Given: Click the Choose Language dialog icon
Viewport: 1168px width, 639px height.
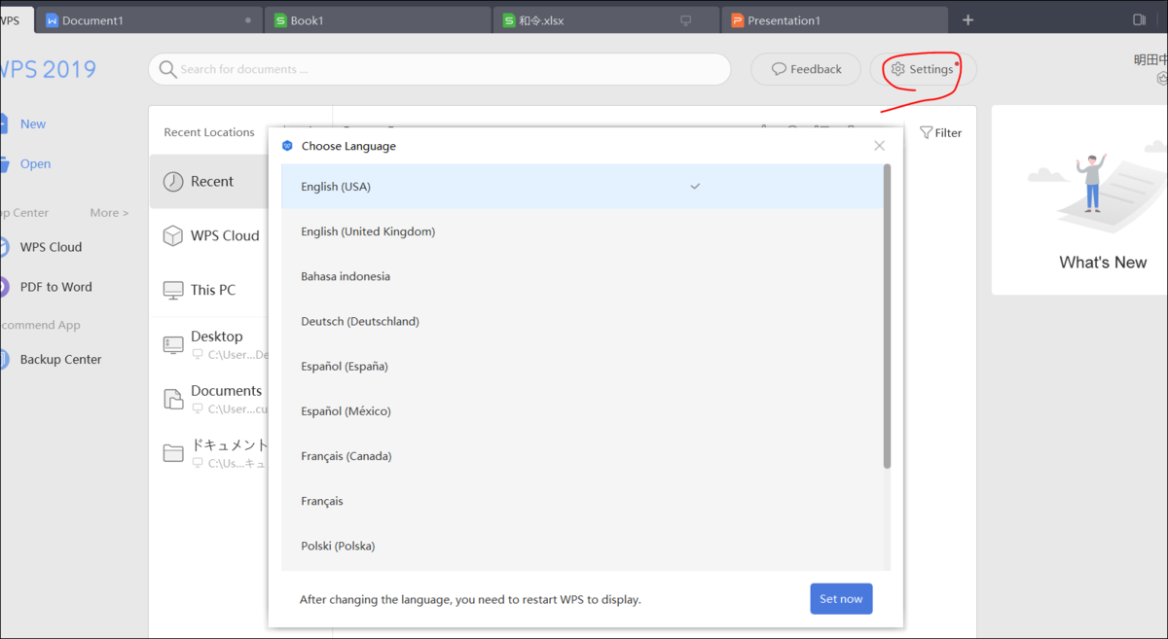Looking at the screenshot, I should pyautogui.click(x=286, y=146).
